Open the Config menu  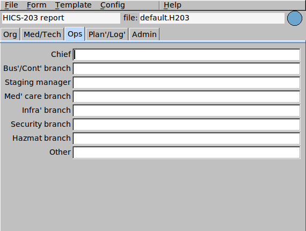tap(112, 5)
